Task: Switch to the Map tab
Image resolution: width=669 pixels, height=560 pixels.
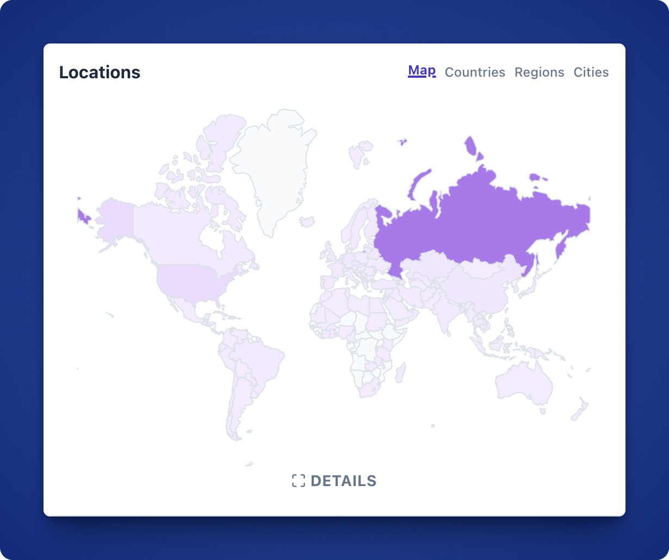Action: point(422,71)
